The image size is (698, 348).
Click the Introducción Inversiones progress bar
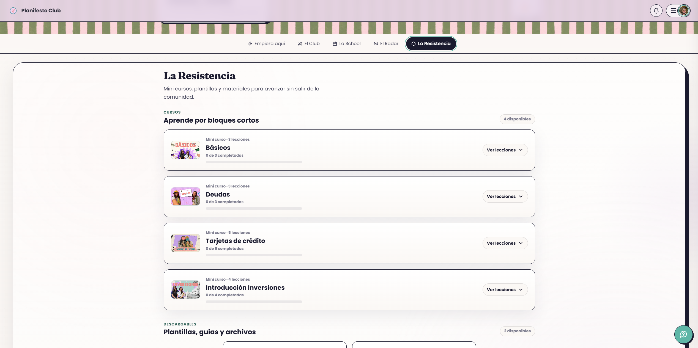[254, 302]
